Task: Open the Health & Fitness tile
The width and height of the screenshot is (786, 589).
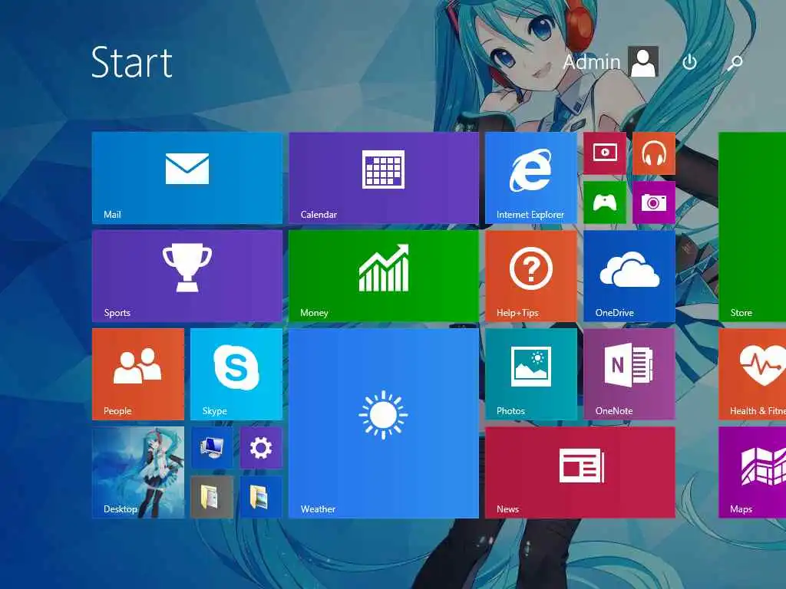Action: click(752, 374)
